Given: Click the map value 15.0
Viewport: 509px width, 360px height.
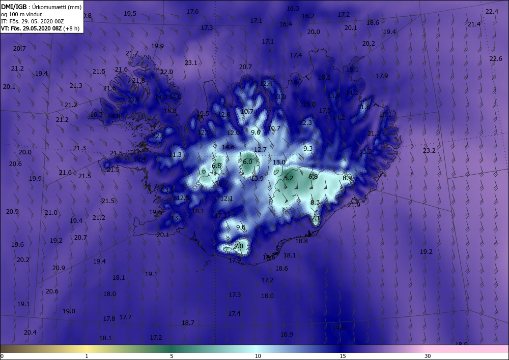Looking at the screenshot, I should coord(309,105).
